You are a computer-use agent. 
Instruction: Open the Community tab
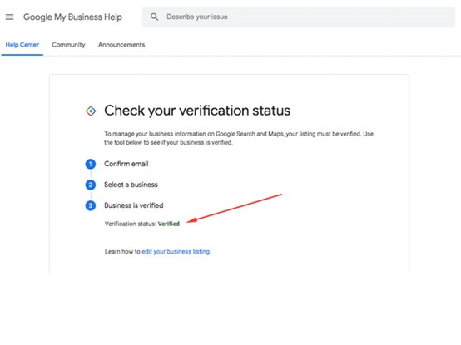pos(68,45)
